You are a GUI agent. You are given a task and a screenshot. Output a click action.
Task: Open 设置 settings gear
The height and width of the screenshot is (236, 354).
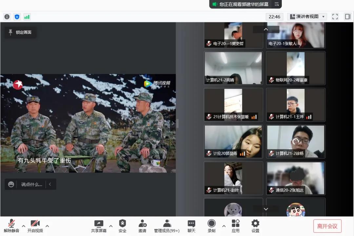(x=255, y=226)
